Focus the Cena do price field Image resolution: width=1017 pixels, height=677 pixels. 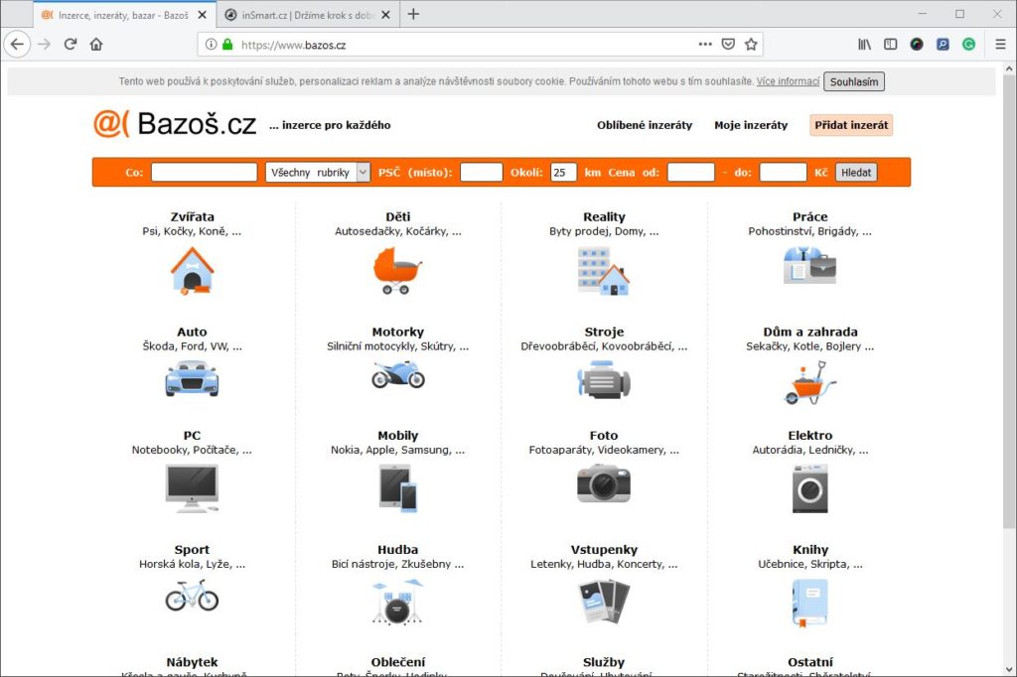click(x=783, y=172)
